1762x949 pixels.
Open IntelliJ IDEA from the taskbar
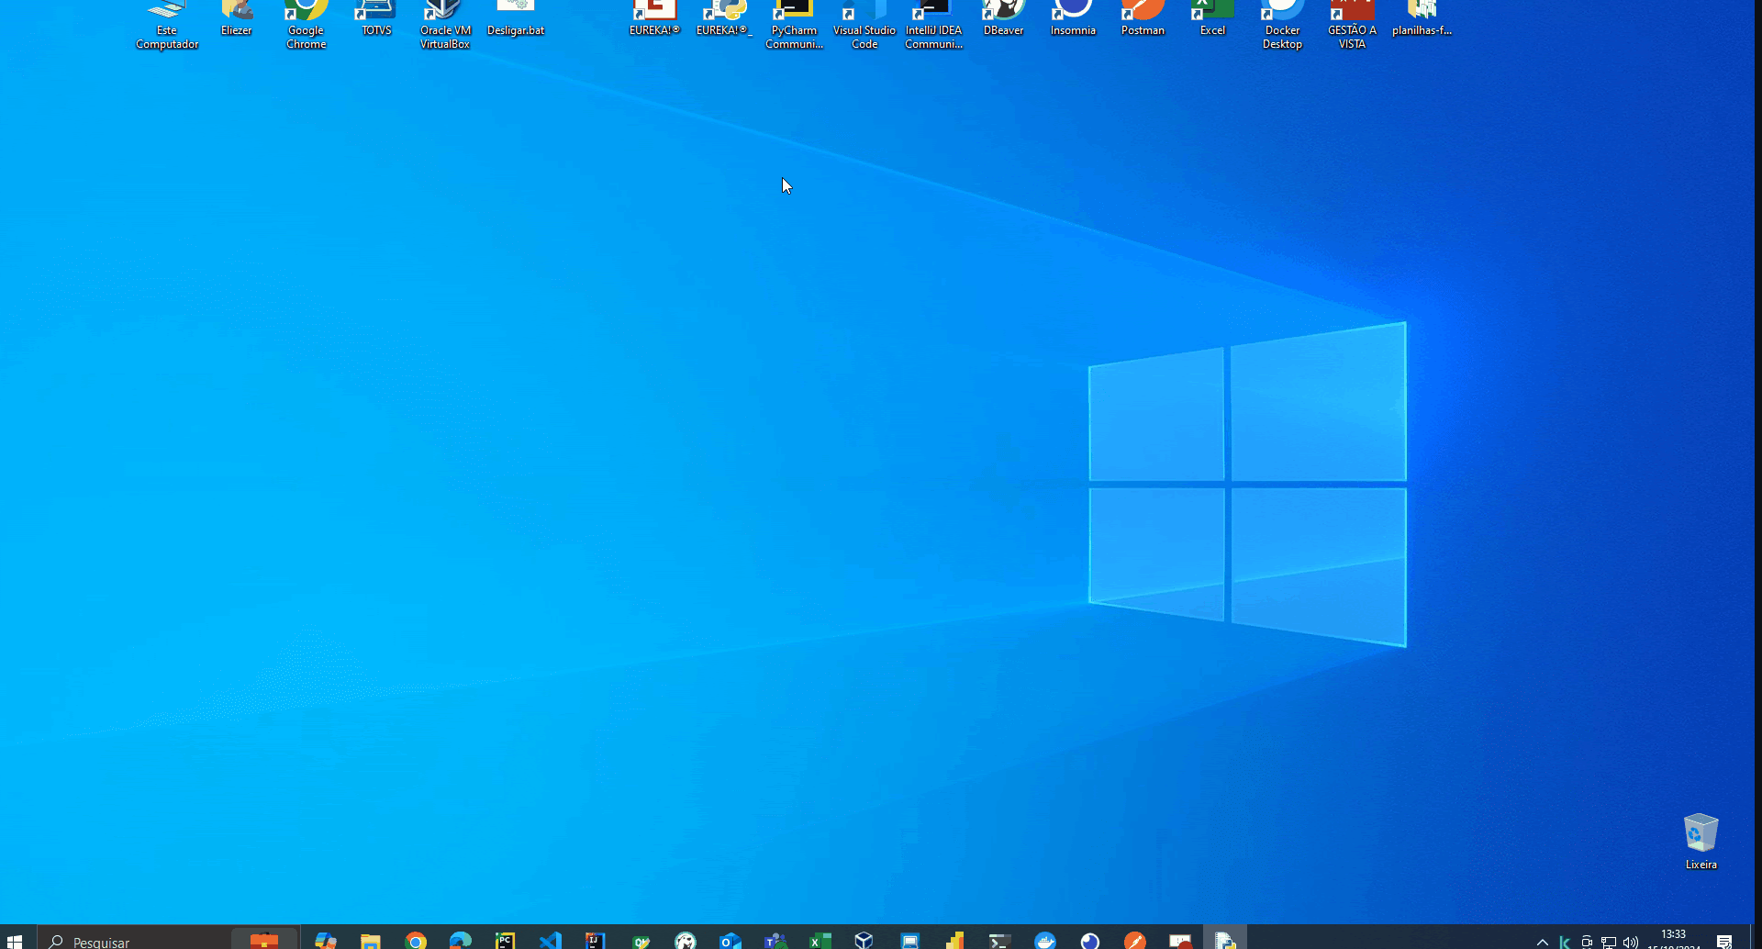coord(596,940)
